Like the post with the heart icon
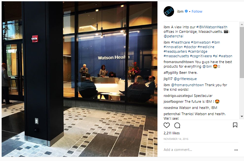 coord(167,125)
